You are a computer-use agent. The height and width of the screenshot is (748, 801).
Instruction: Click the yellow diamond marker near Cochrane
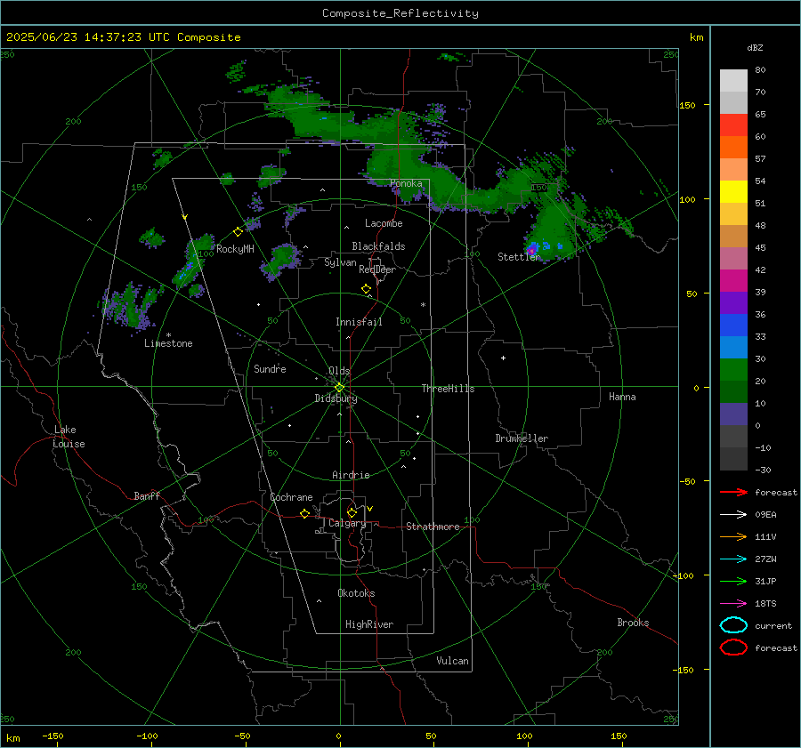click(304, 513)
